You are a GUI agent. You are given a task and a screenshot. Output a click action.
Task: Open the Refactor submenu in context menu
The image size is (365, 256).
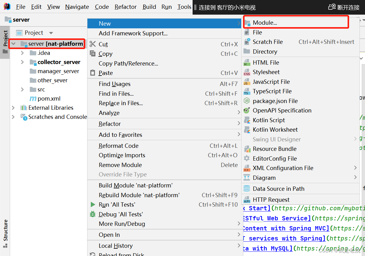(164, 124)
